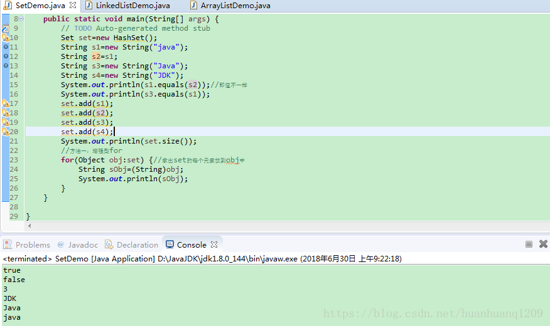Viewport: 550px width, 326px height.
Task: Click the 'true' console output line
Action: click(12, 270)
